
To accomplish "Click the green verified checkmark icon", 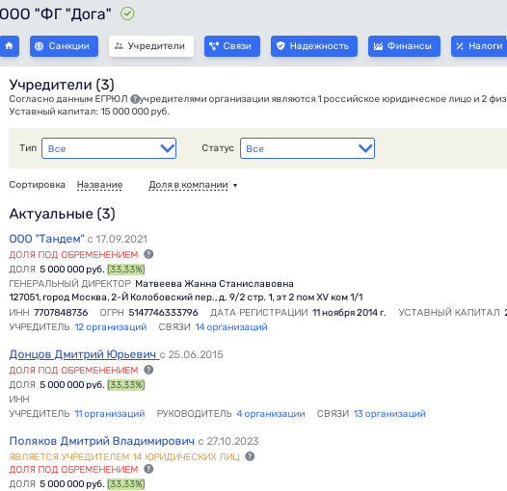I will click(127, 13).
